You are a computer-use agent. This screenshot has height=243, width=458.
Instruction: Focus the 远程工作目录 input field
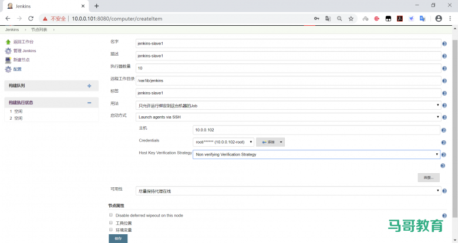[288, 80]
